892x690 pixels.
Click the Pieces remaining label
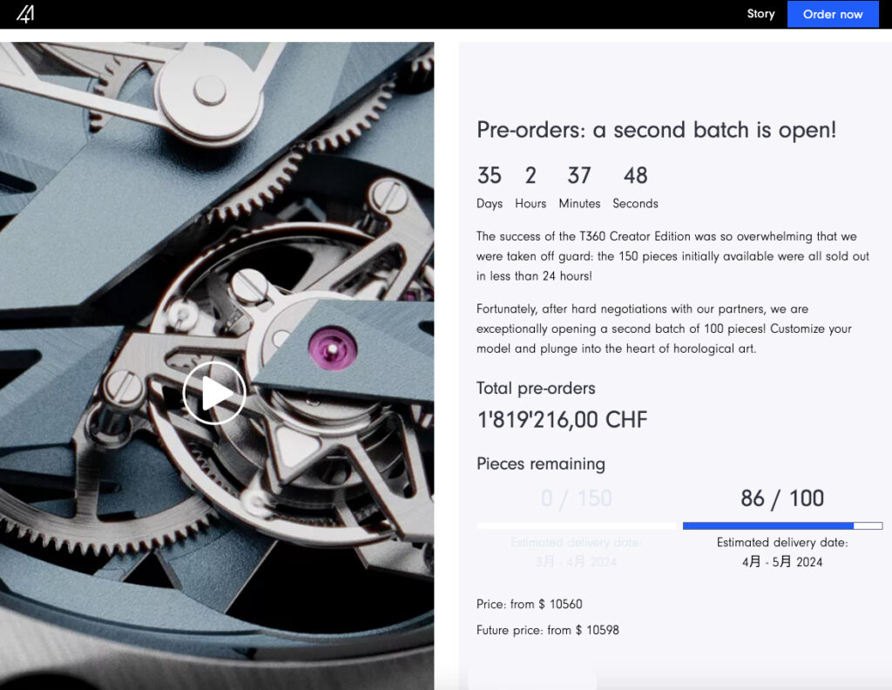click(x=540, y=463)
